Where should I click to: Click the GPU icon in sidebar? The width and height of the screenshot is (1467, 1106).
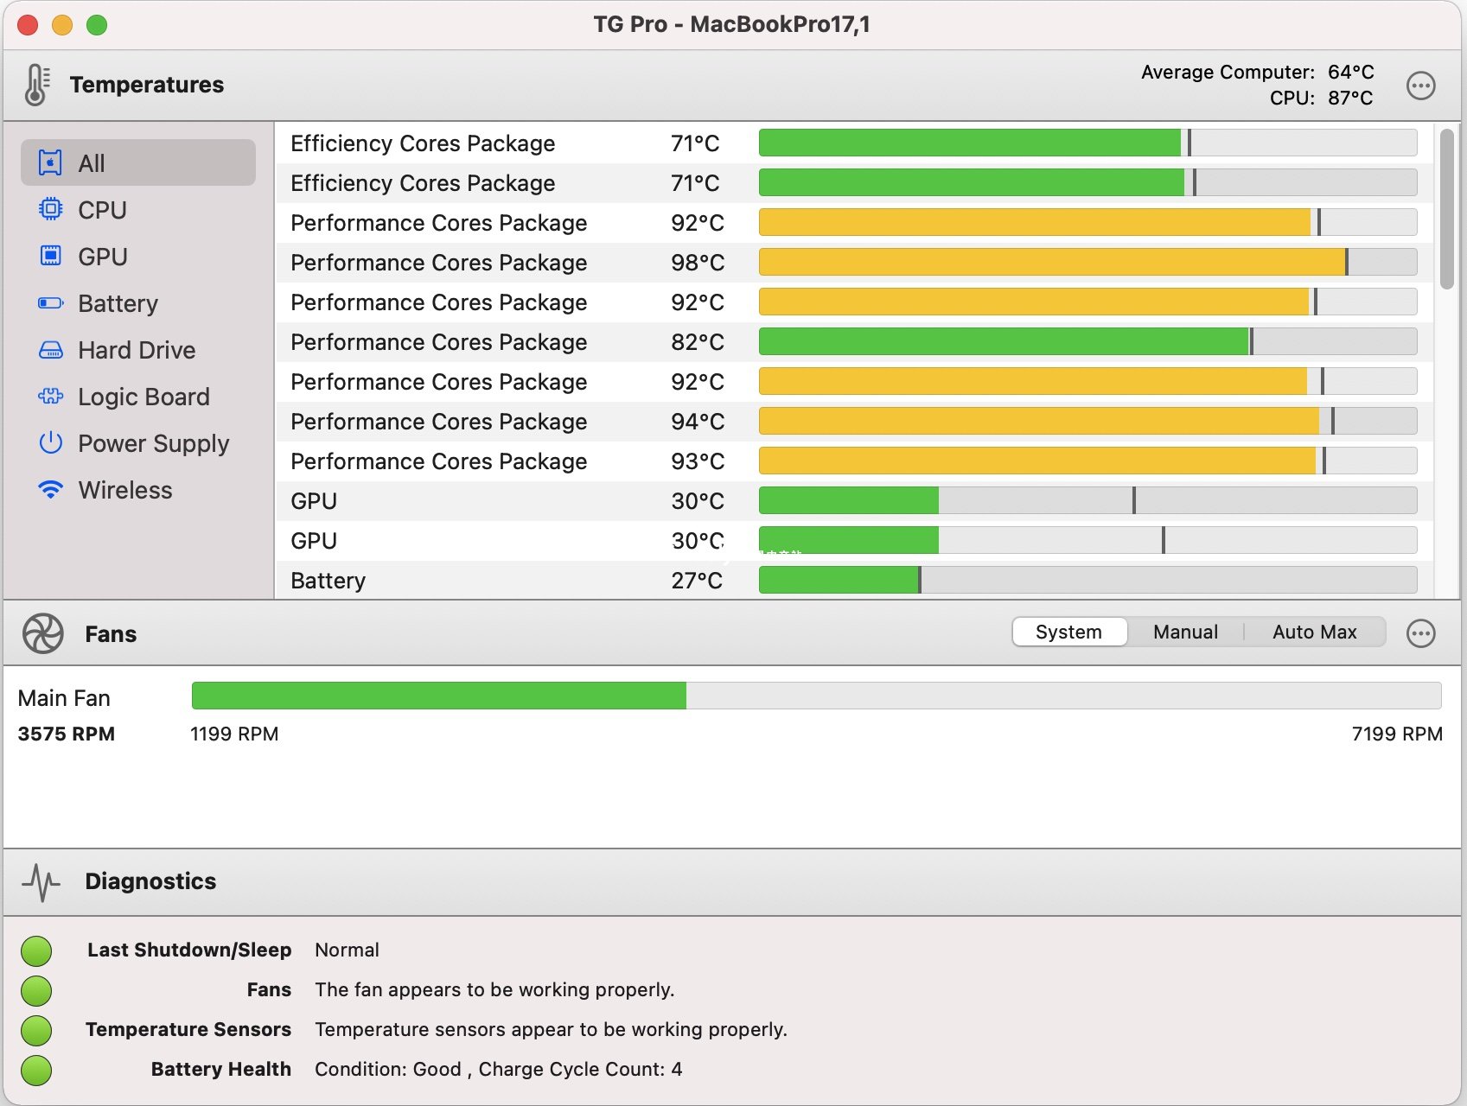click(x=51, y=257)
